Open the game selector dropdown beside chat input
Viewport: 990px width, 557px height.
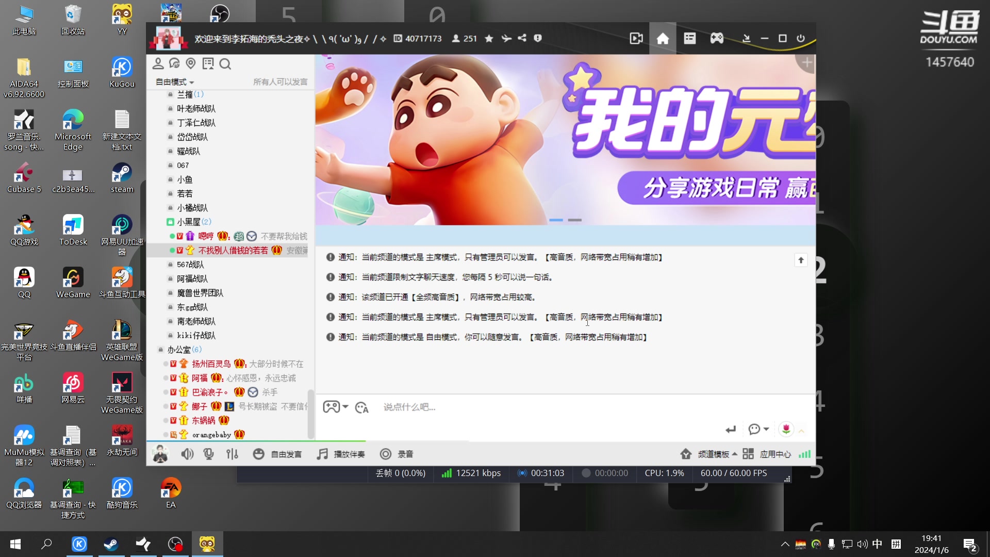click(x=336, y=407)
